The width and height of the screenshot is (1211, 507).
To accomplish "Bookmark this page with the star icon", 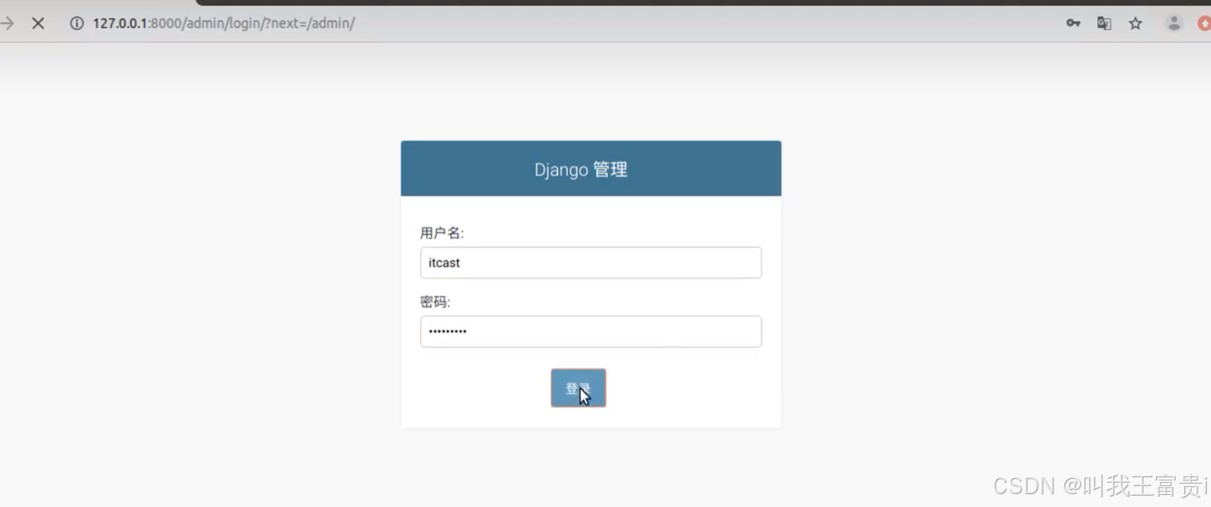I will pos(1135,23).
